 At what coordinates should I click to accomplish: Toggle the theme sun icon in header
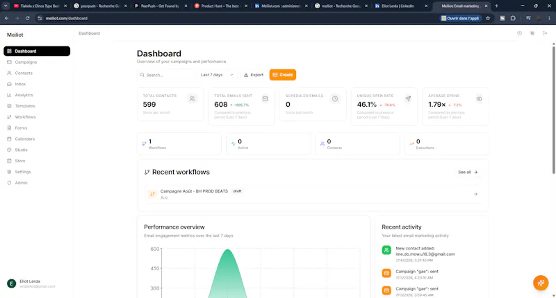tap(532, 33)
